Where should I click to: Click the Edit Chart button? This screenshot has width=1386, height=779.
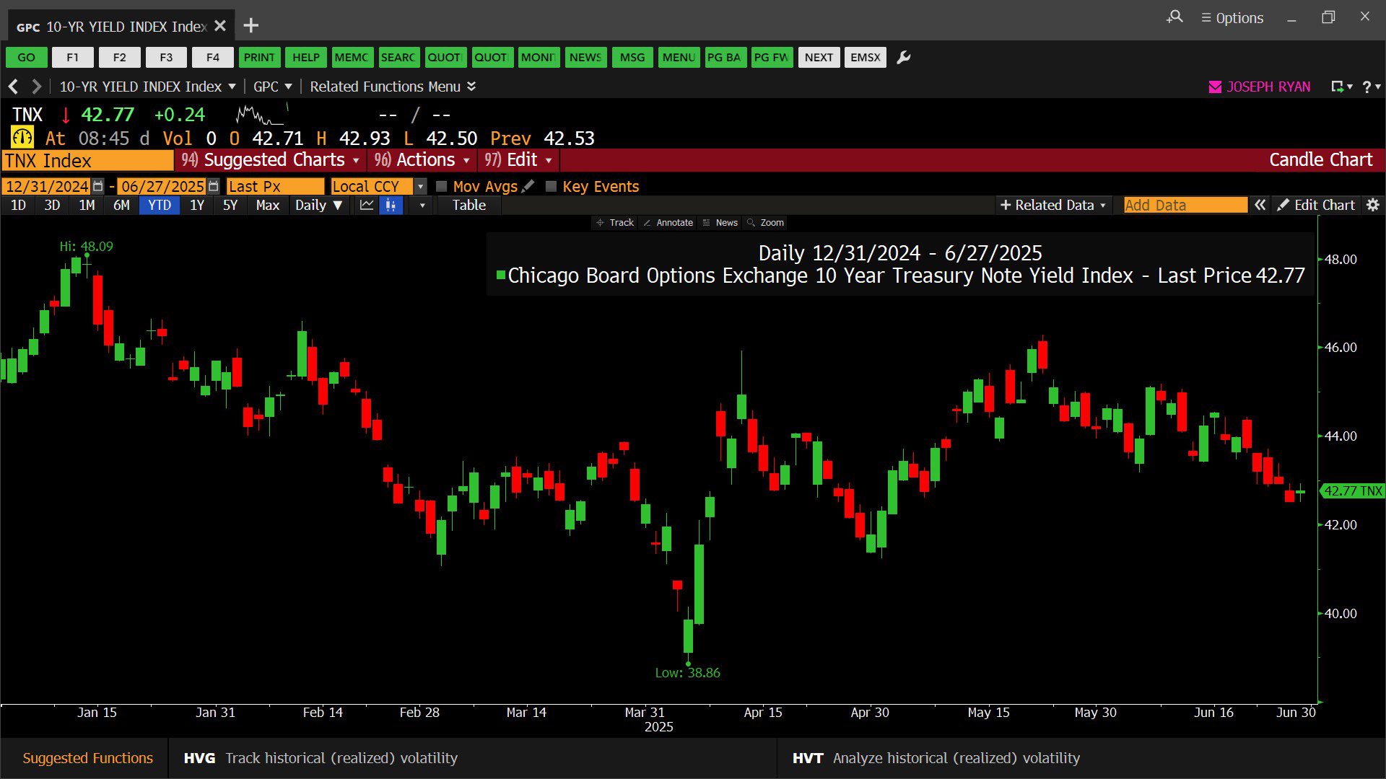(1316, 206)
